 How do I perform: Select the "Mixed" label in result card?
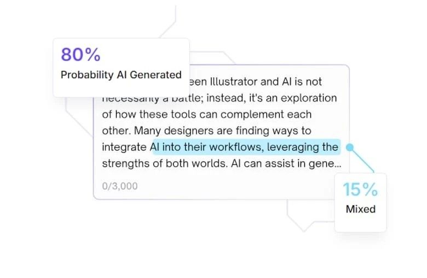pos(360,209)
